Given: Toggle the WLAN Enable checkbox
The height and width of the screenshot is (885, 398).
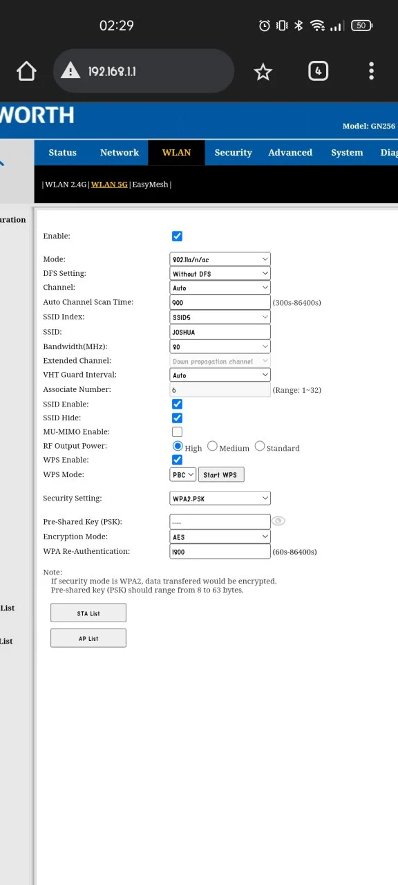Looking at the screenshot, I should pyautogui.click(x=177, y=236).
